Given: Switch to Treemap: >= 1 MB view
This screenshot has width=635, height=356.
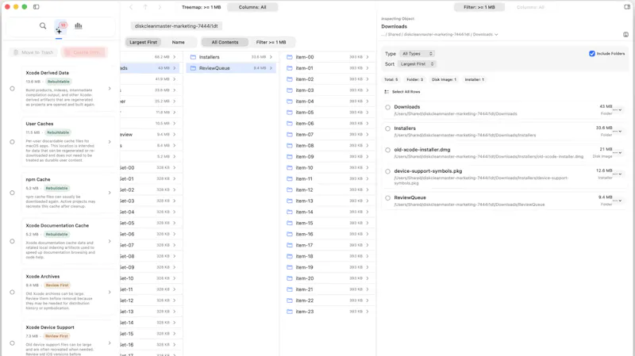Looking at the screenshot, I should coord(202,7).
